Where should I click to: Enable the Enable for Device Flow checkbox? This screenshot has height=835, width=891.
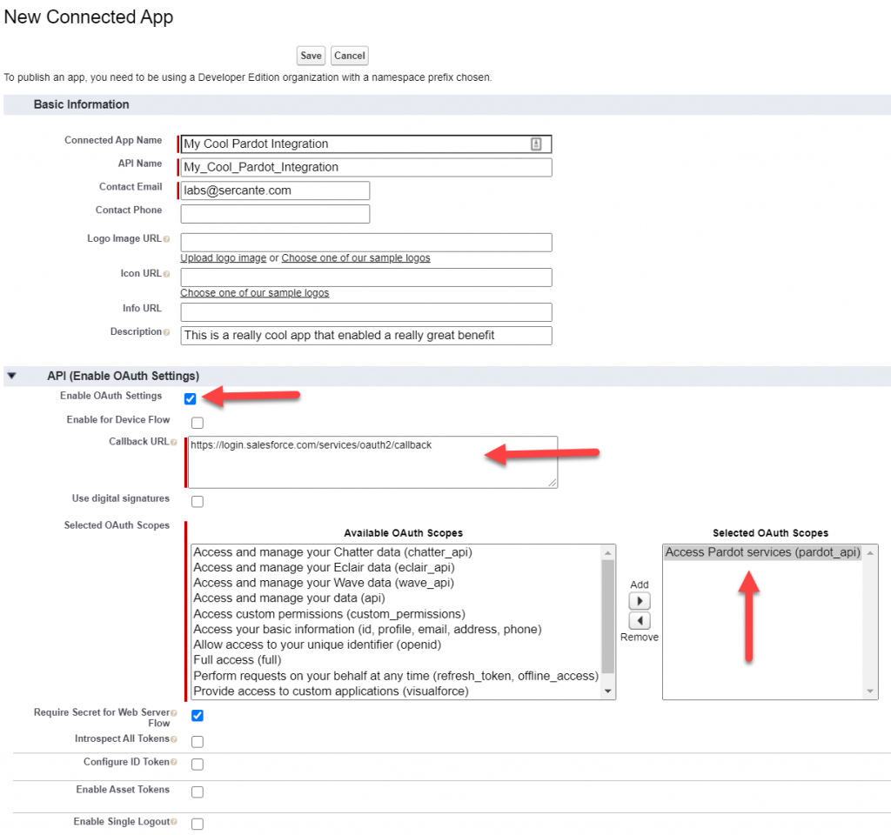pos(198,423)
